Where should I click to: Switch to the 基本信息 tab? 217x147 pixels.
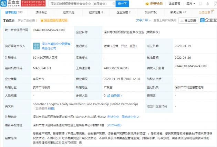pos(14,12)
